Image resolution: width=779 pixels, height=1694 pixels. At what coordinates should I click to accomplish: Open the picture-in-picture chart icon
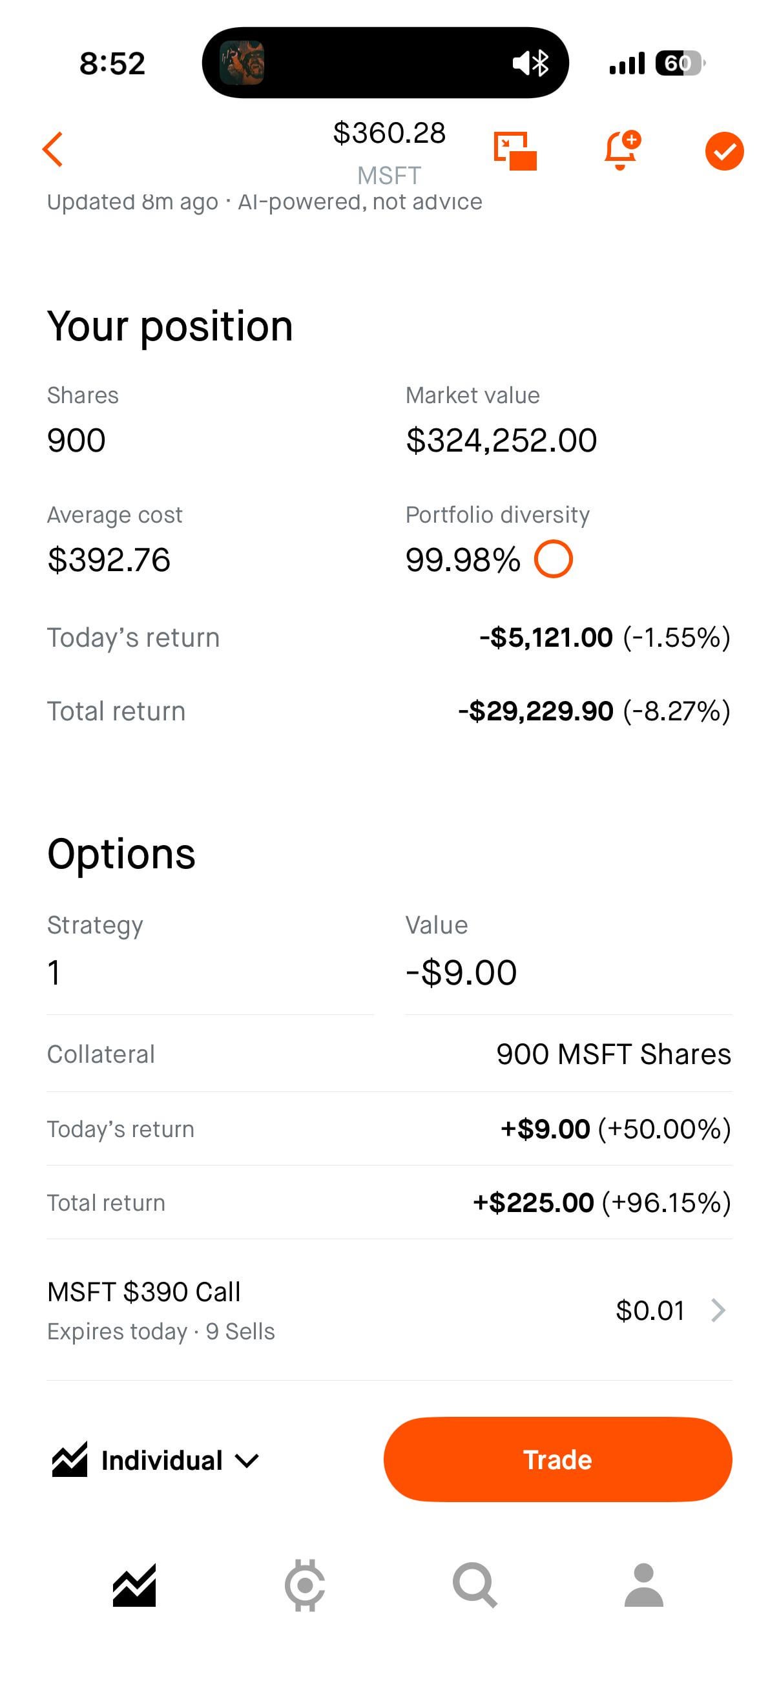pyautogui.click(x=515, y=151)
